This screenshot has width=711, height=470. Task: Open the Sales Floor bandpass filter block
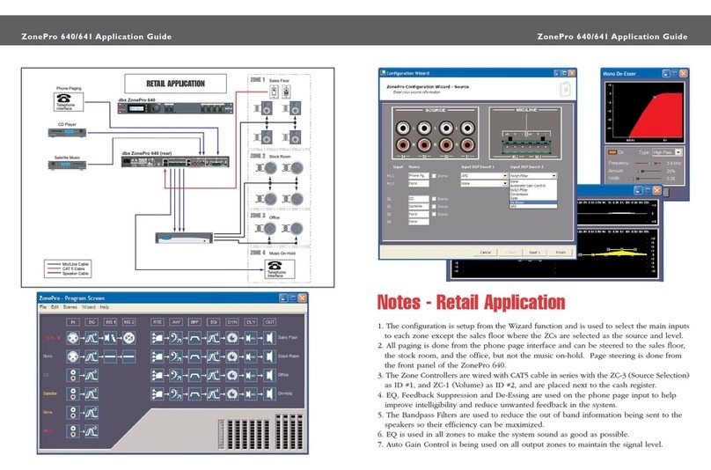194,337
